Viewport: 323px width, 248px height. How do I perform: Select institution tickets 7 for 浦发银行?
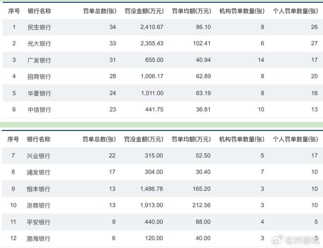[x=262, y=172]
